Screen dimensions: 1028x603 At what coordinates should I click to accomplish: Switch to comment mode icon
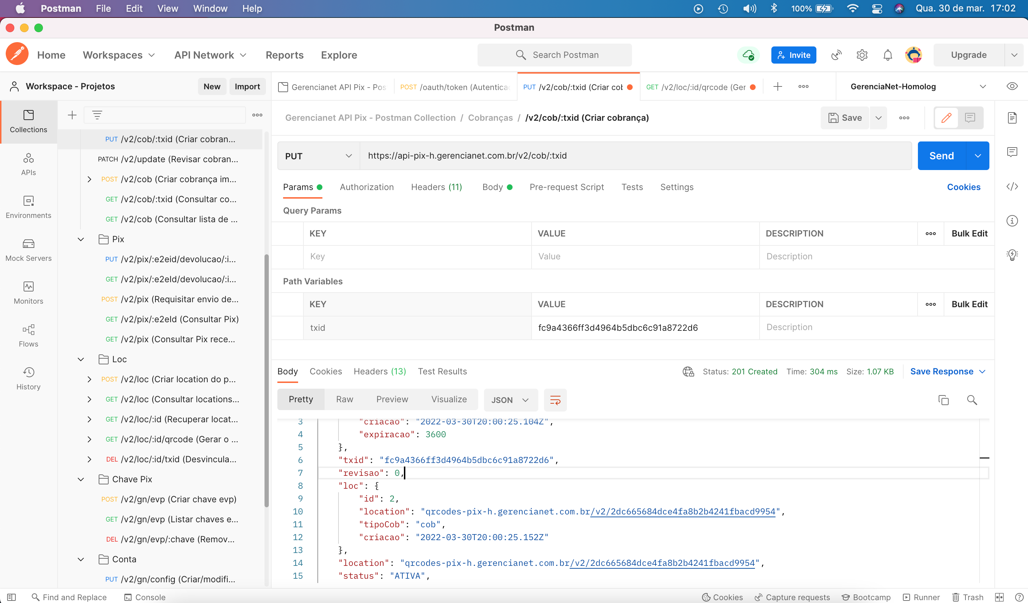pos(970,118)
